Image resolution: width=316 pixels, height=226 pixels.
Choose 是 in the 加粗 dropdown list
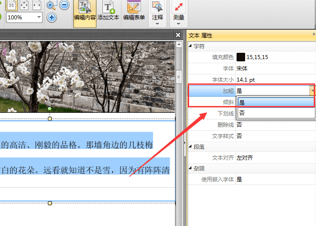pyautogui.click(x=276, y=102)
